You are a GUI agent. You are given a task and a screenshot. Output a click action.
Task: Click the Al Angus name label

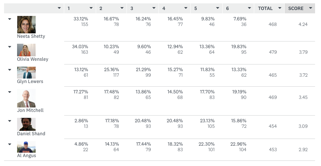click(27, 156)
